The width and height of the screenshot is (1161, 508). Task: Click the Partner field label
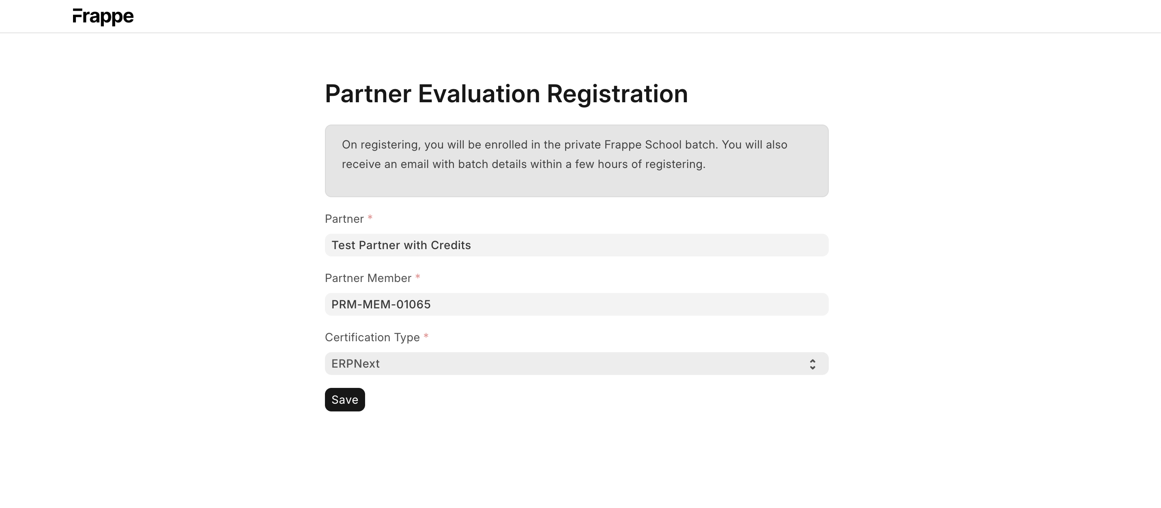point(344,219)
